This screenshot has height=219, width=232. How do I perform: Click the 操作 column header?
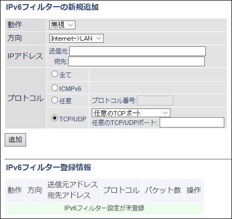194,191
